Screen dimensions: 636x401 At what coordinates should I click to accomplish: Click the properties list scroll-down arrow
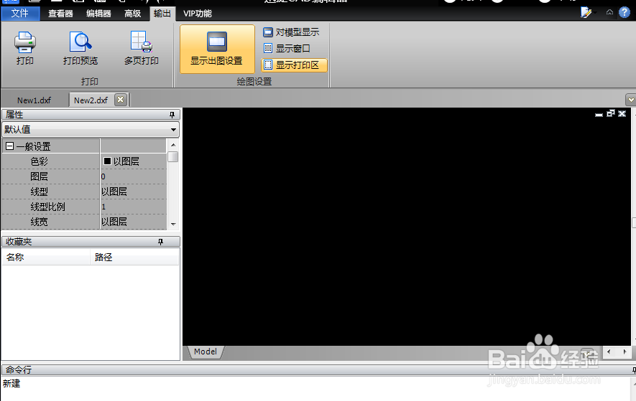point(173,224)
